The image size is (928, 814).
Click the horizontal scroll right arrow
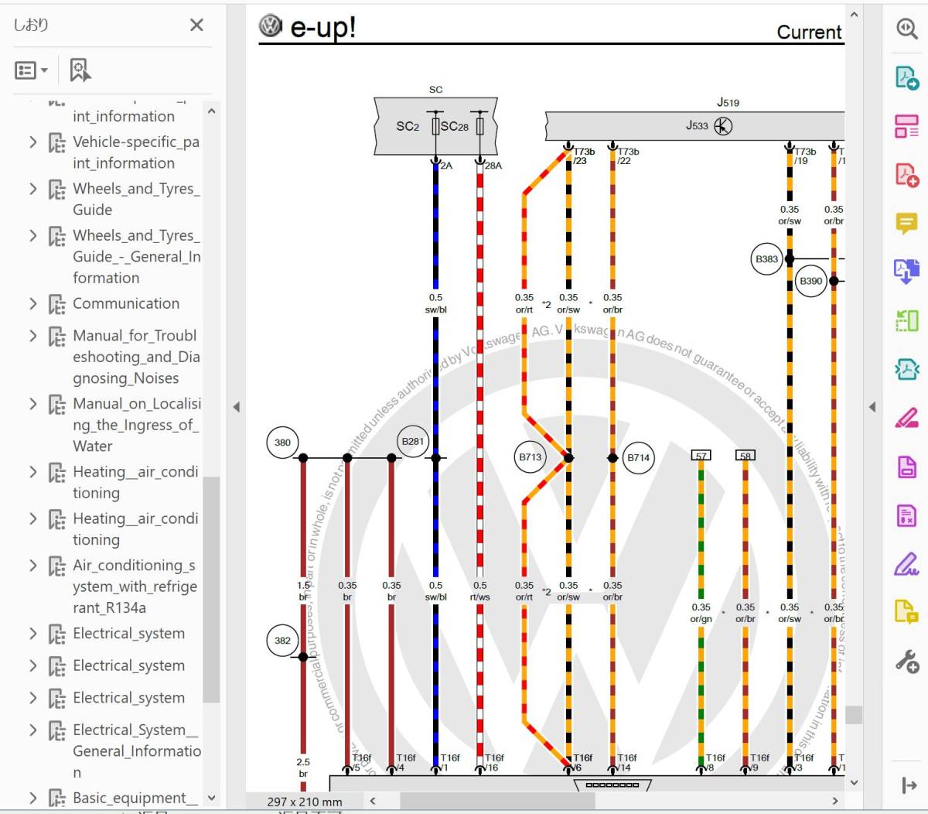[835, 801]
